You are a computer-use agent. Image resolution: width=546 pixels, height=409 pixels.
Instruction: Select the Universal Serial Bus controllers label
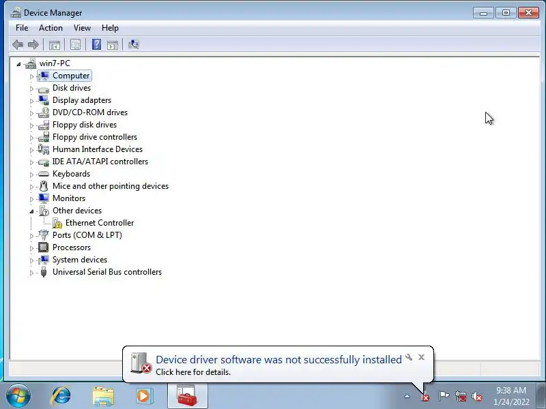(107, 272)
